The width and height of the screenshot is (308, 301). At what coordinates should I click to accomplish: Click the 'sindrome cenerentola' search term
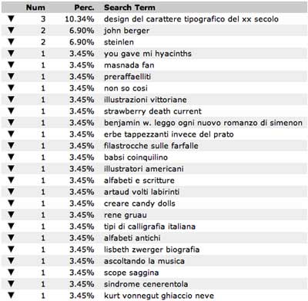coord(146,284)
